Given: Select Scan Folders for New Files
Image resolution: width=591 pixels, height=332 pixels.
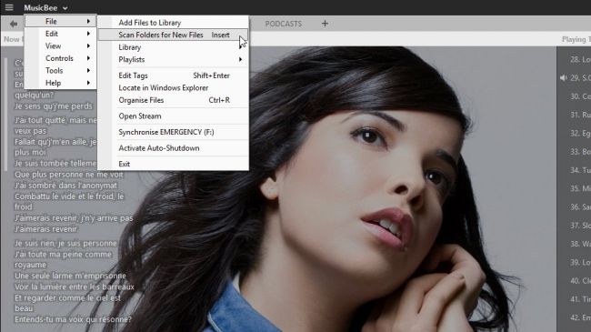Looking at the screenshot, I should pyautogui.click(x=173, y=35).
